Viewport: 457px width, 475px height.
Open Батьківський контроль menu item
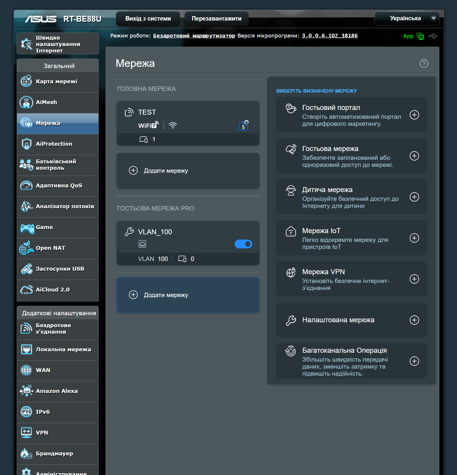point(58,165)
